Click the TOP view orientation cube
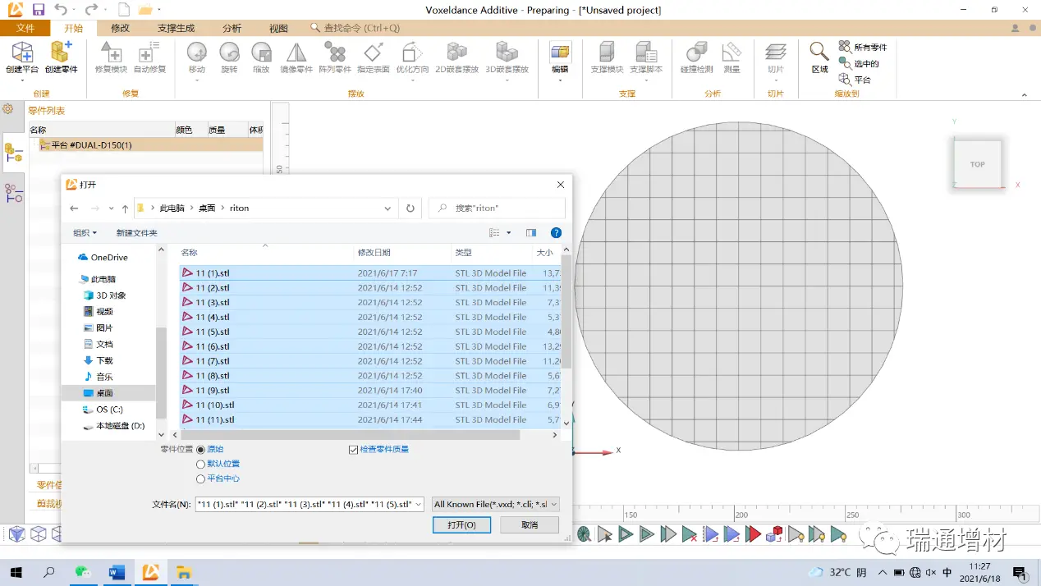1041x586 pixels. [x=977, y=164]
